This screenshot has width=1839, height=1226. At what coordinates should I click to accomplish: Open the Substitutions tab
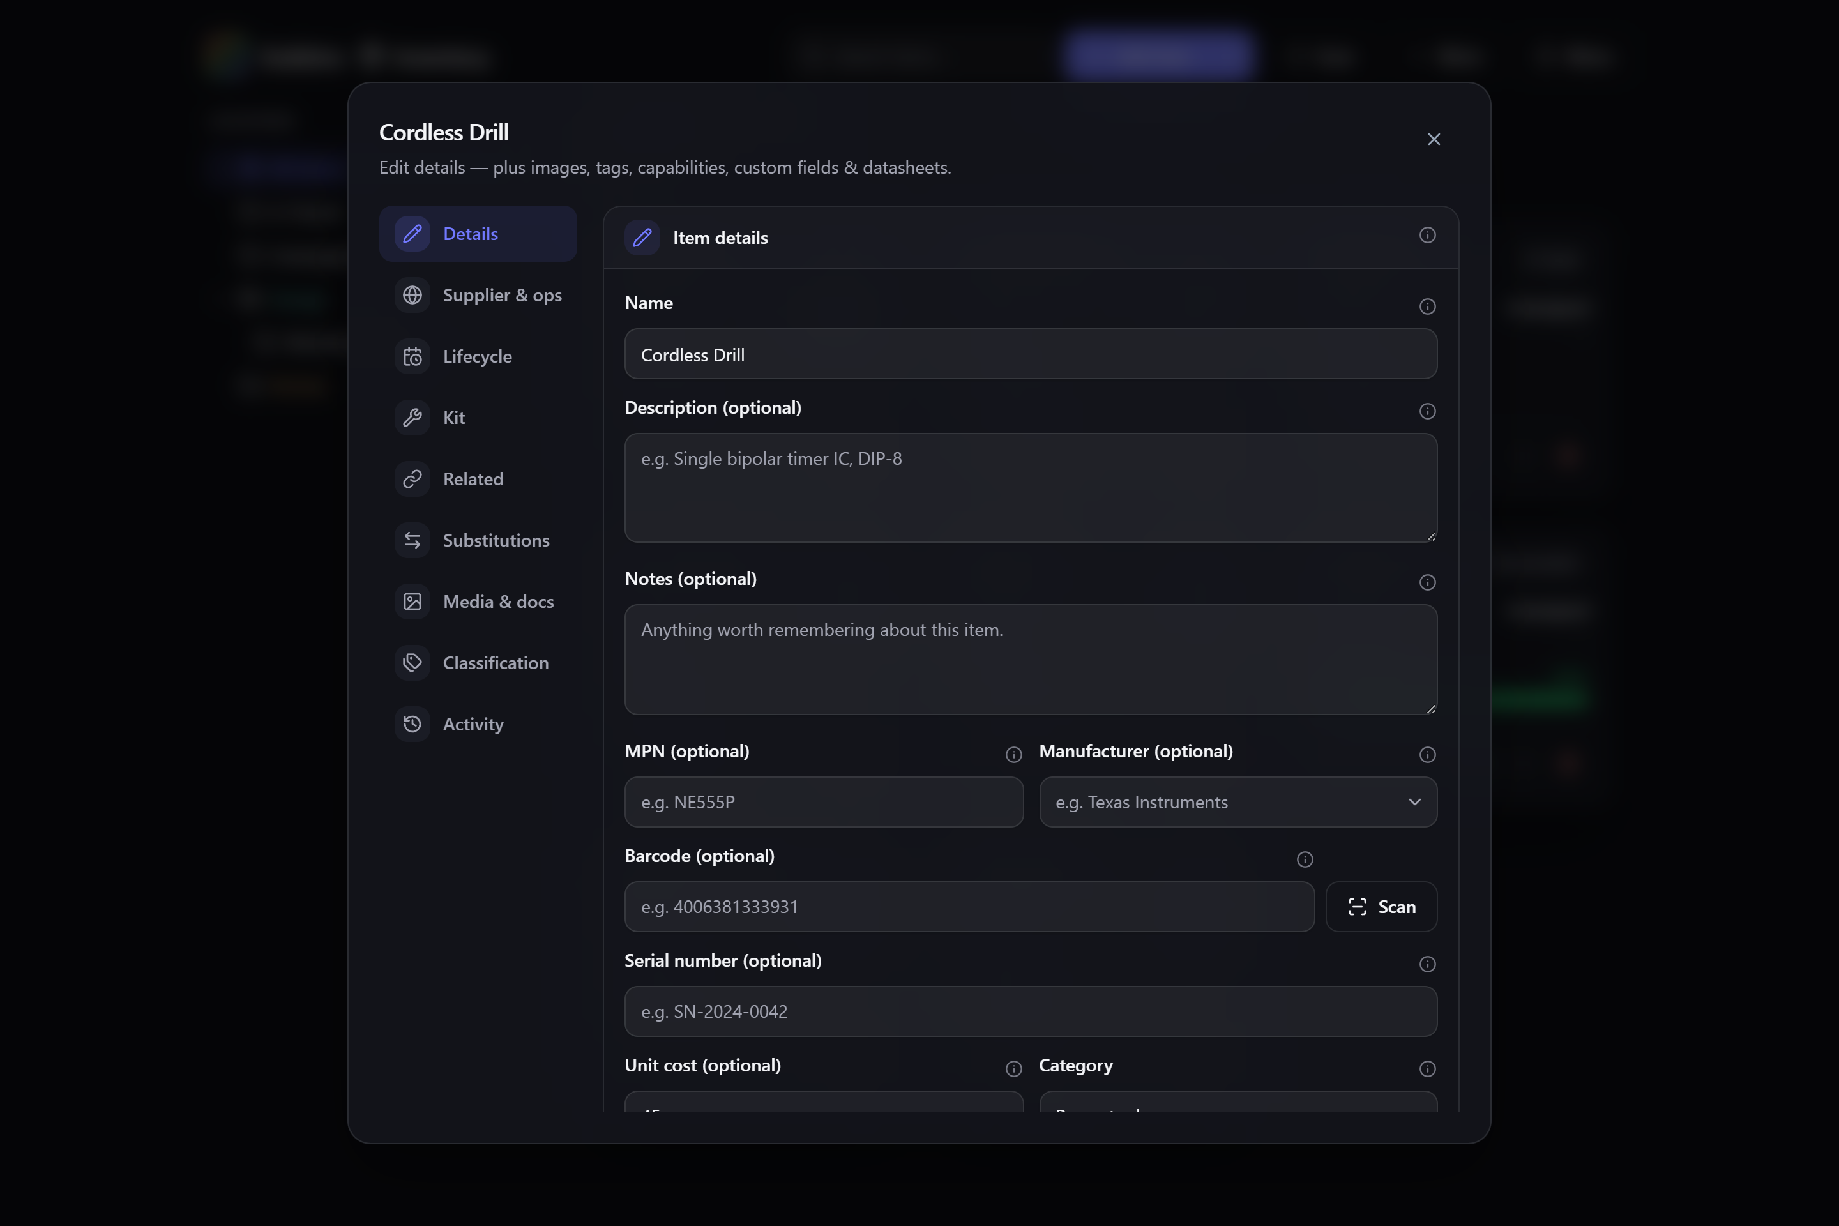(478, 540)
